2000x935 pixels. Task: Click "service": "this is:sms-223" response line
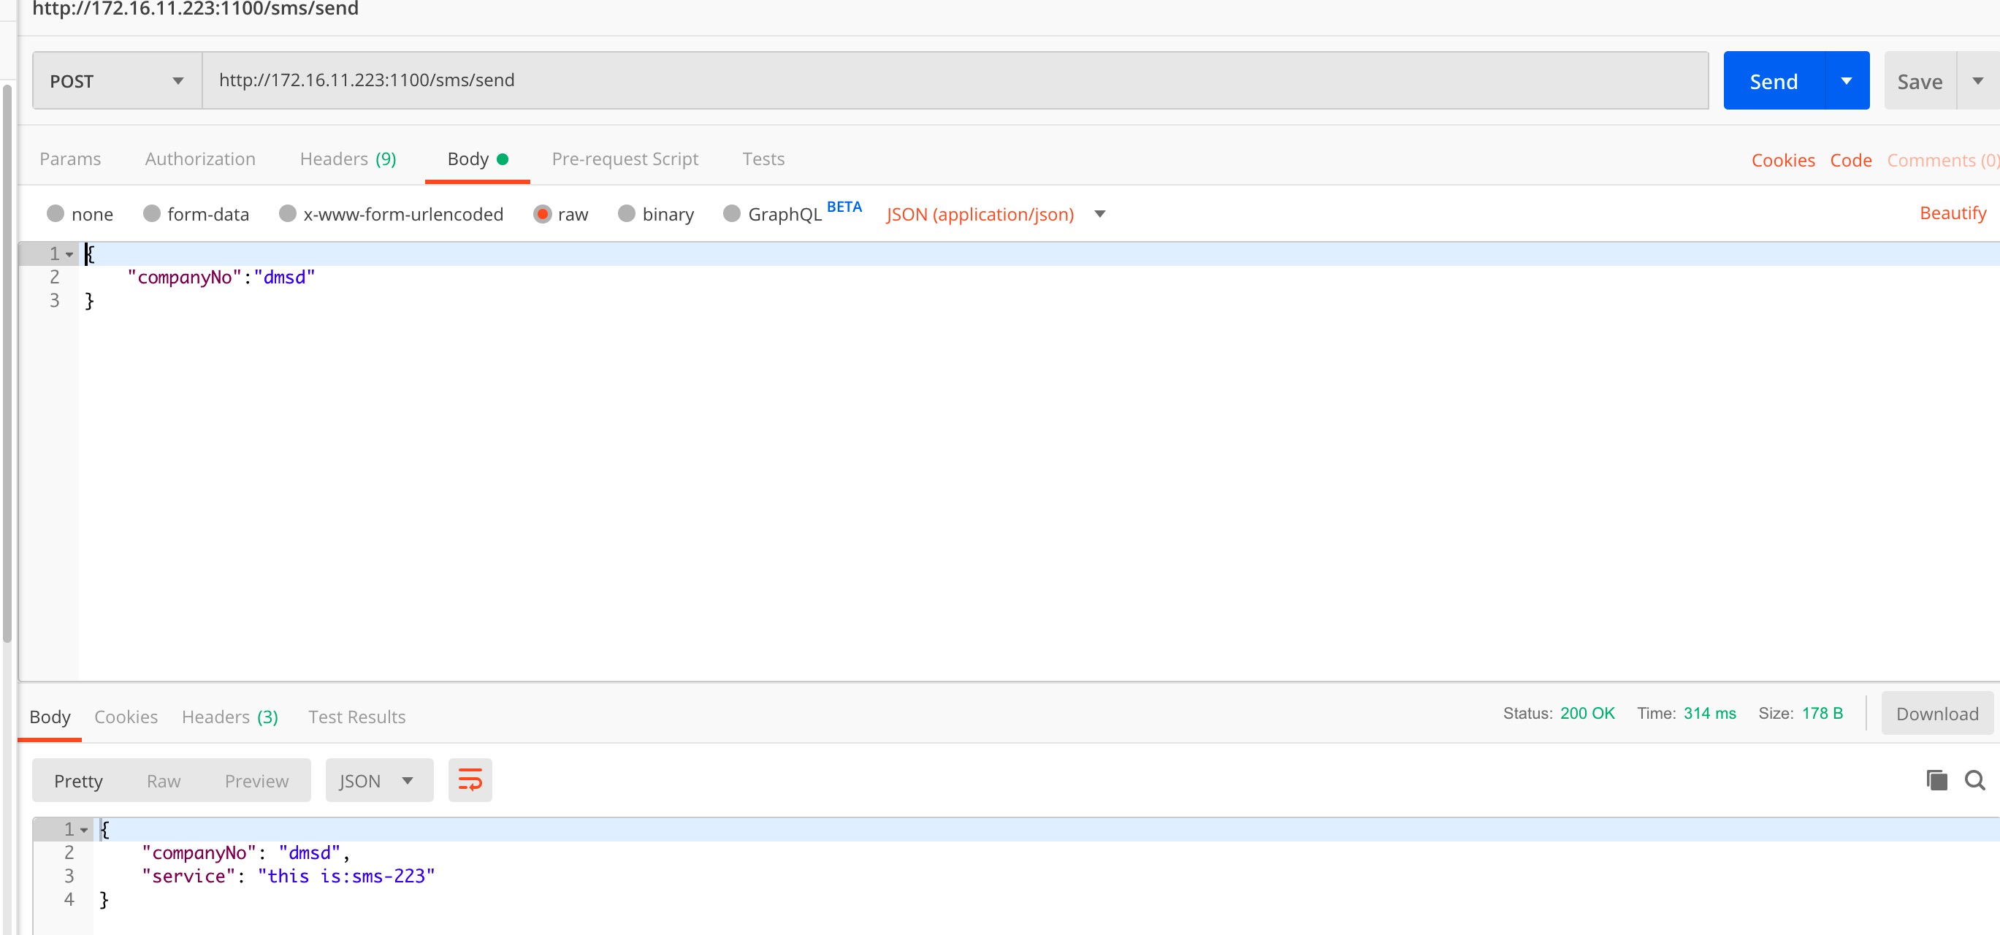click(x=288, y=876)
